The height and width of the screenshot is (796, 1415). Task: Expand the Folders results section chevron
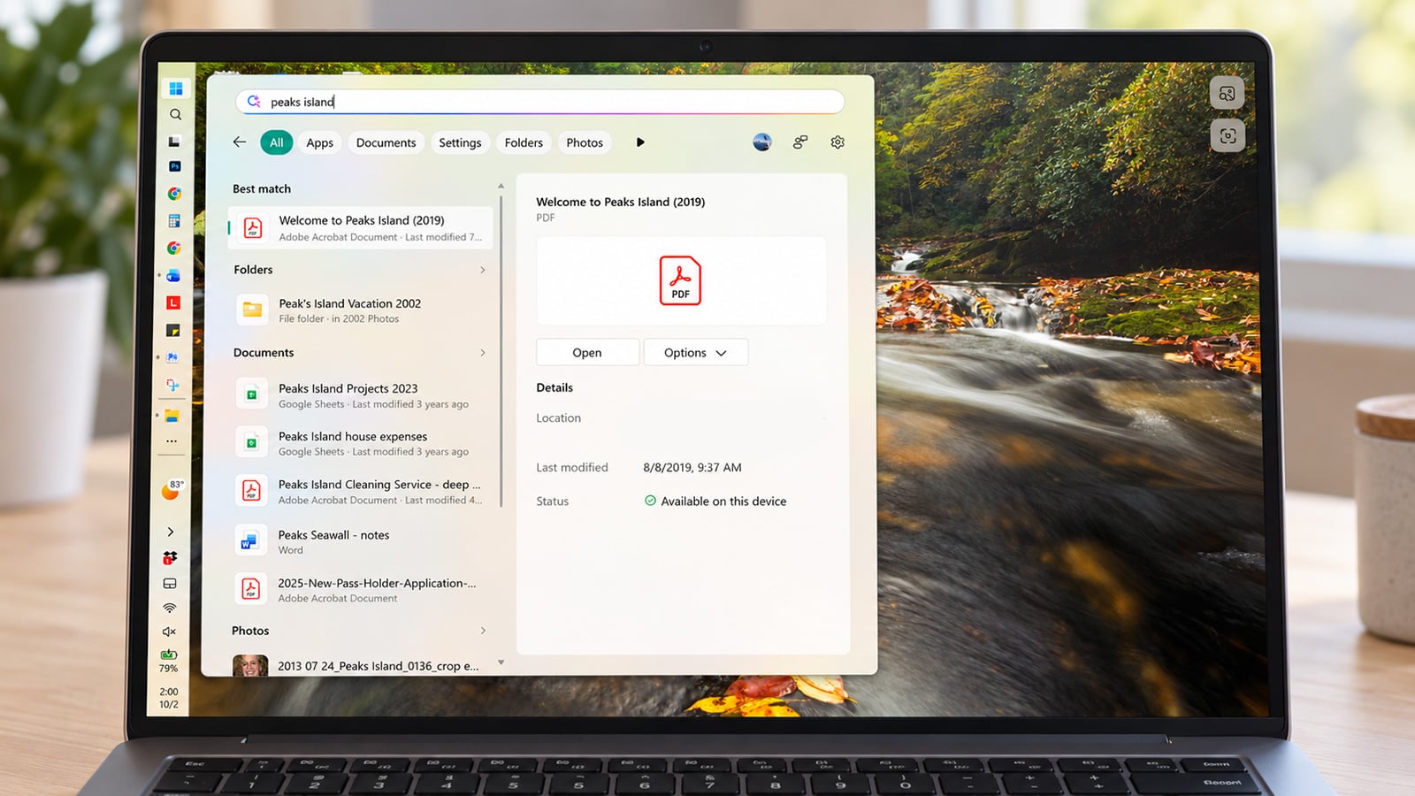(483, 270)
